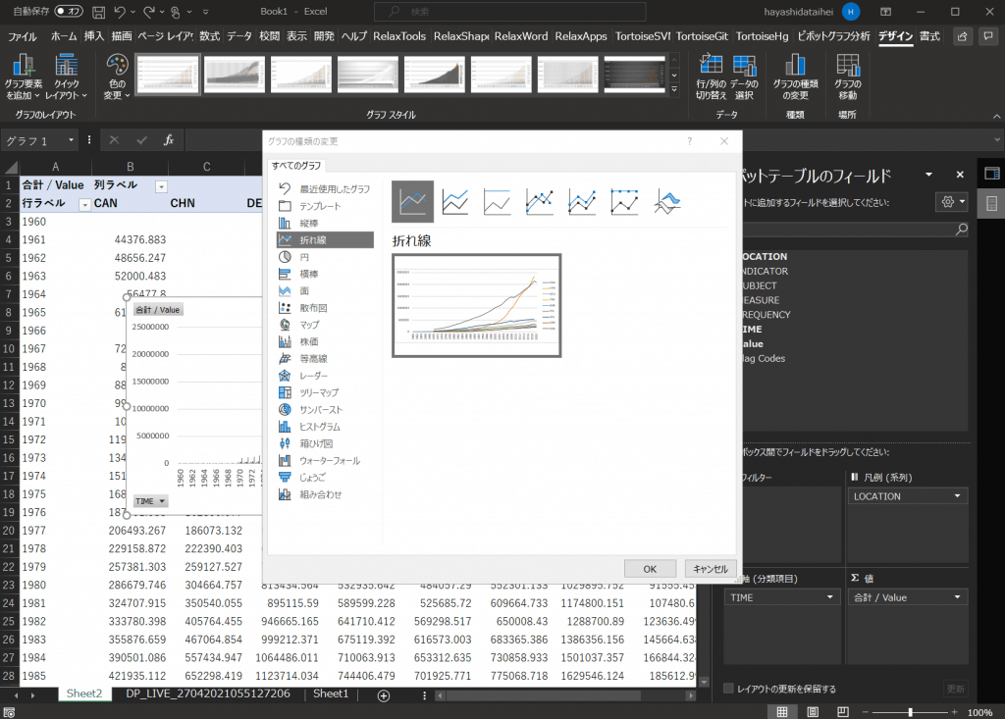
Task: Open the column labels filter dropdown
Action: pyautogui.click(x=161, y=185)
